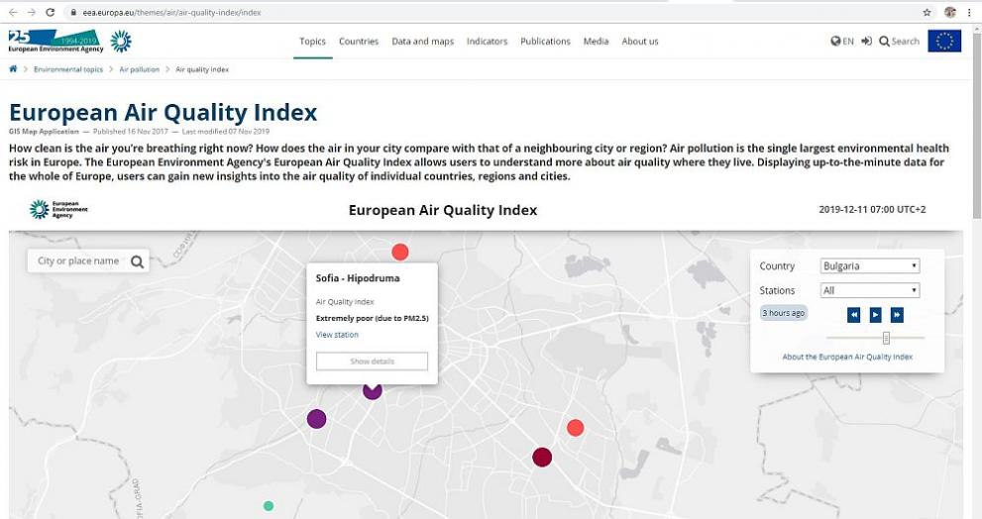Click the View station link

(337, 335)
